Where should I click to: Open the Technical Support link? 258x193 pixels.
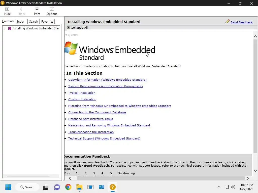[104, 138]
